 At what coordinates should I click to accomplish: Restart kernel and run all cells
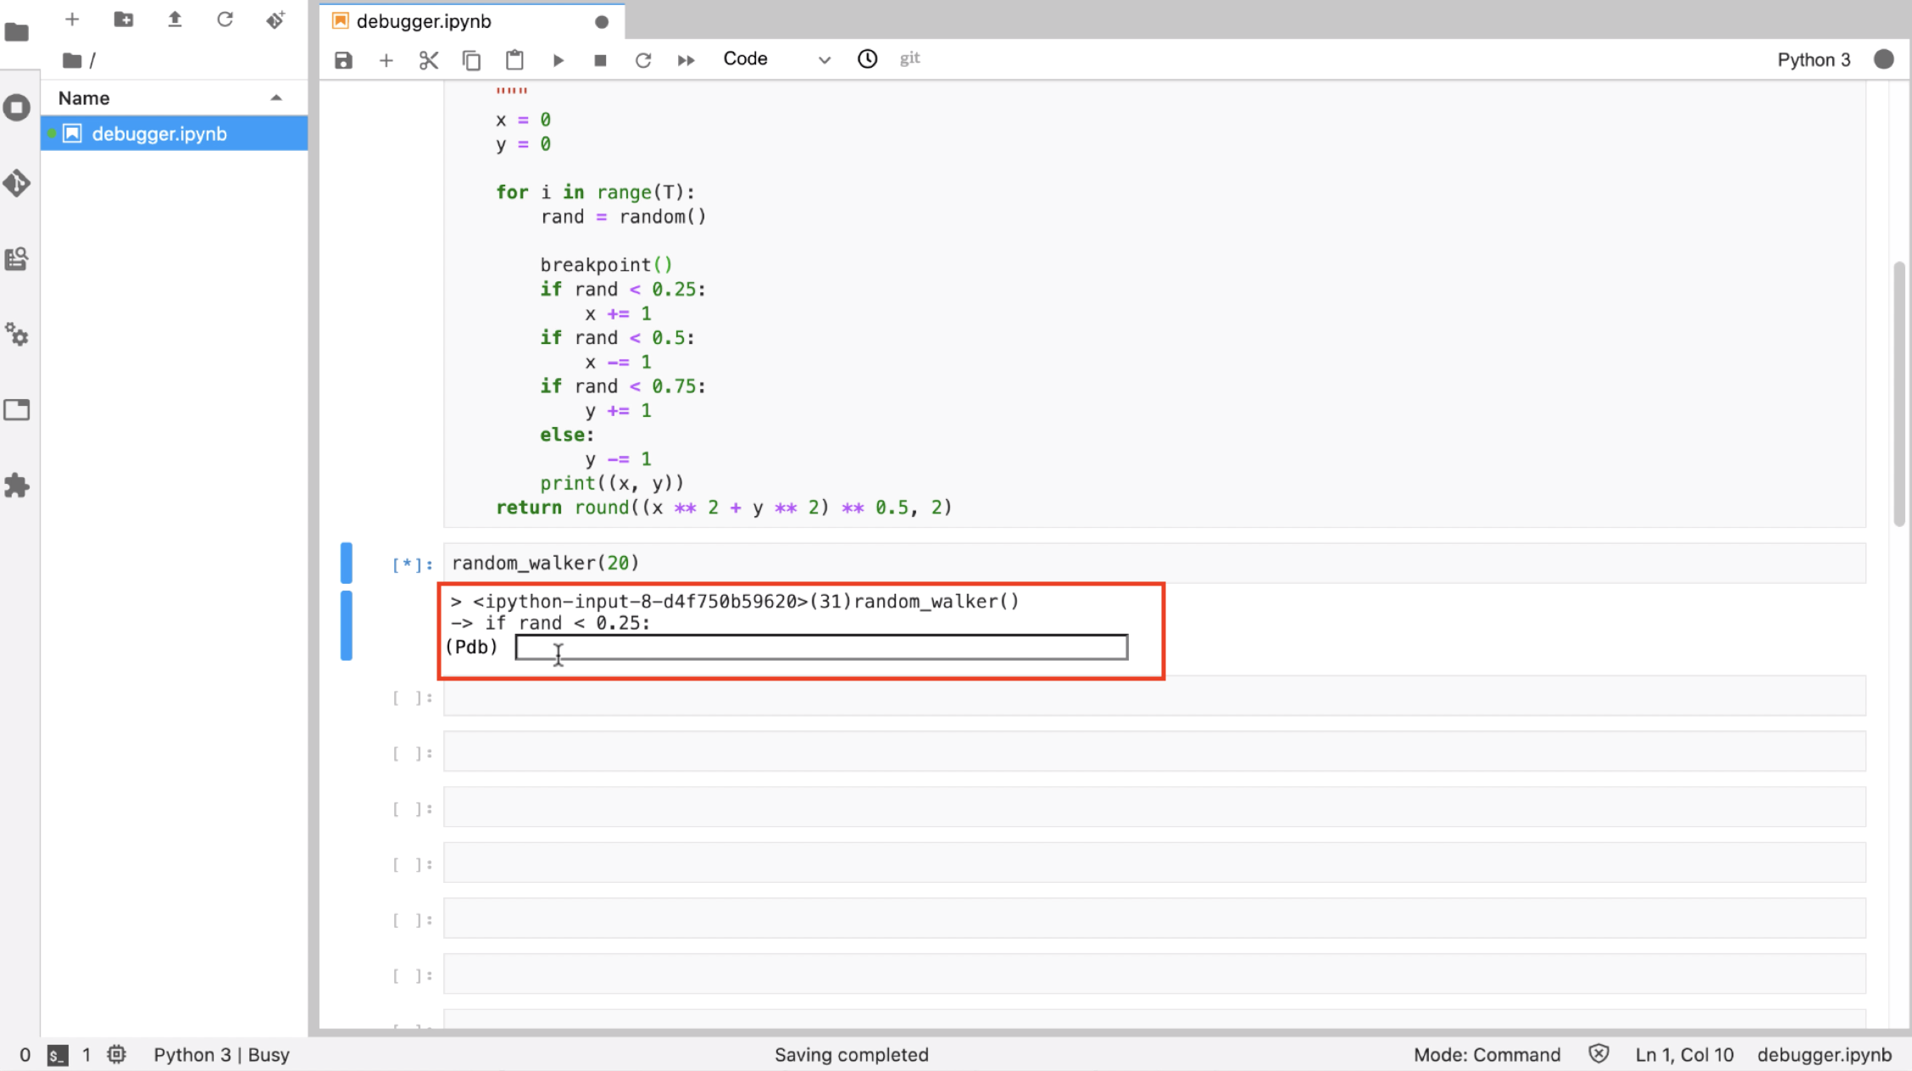686,60
